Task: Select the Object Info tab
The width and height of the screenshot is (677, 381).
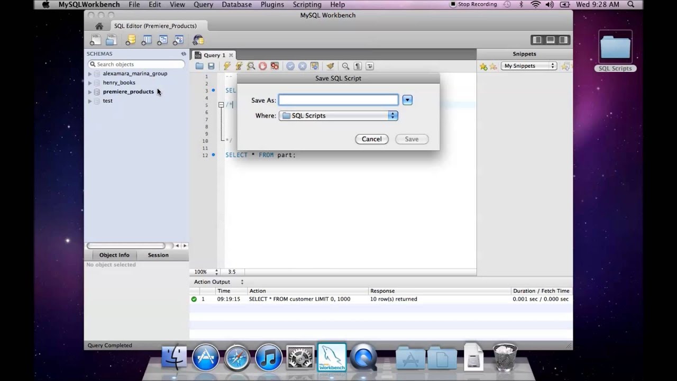Action: coord(114,255)
